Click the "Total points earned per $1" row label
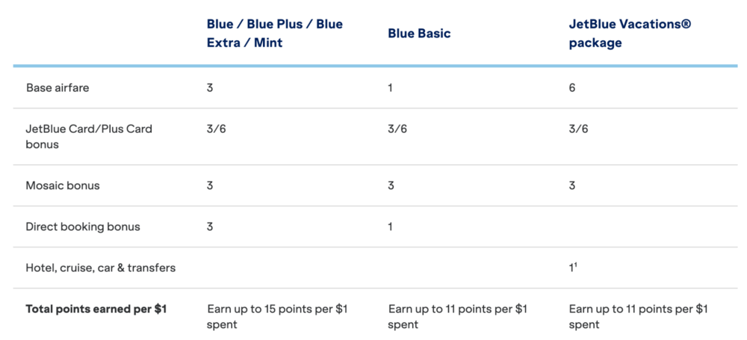The image size is (747, 340). pyautogui.click(x=96, y=309)
